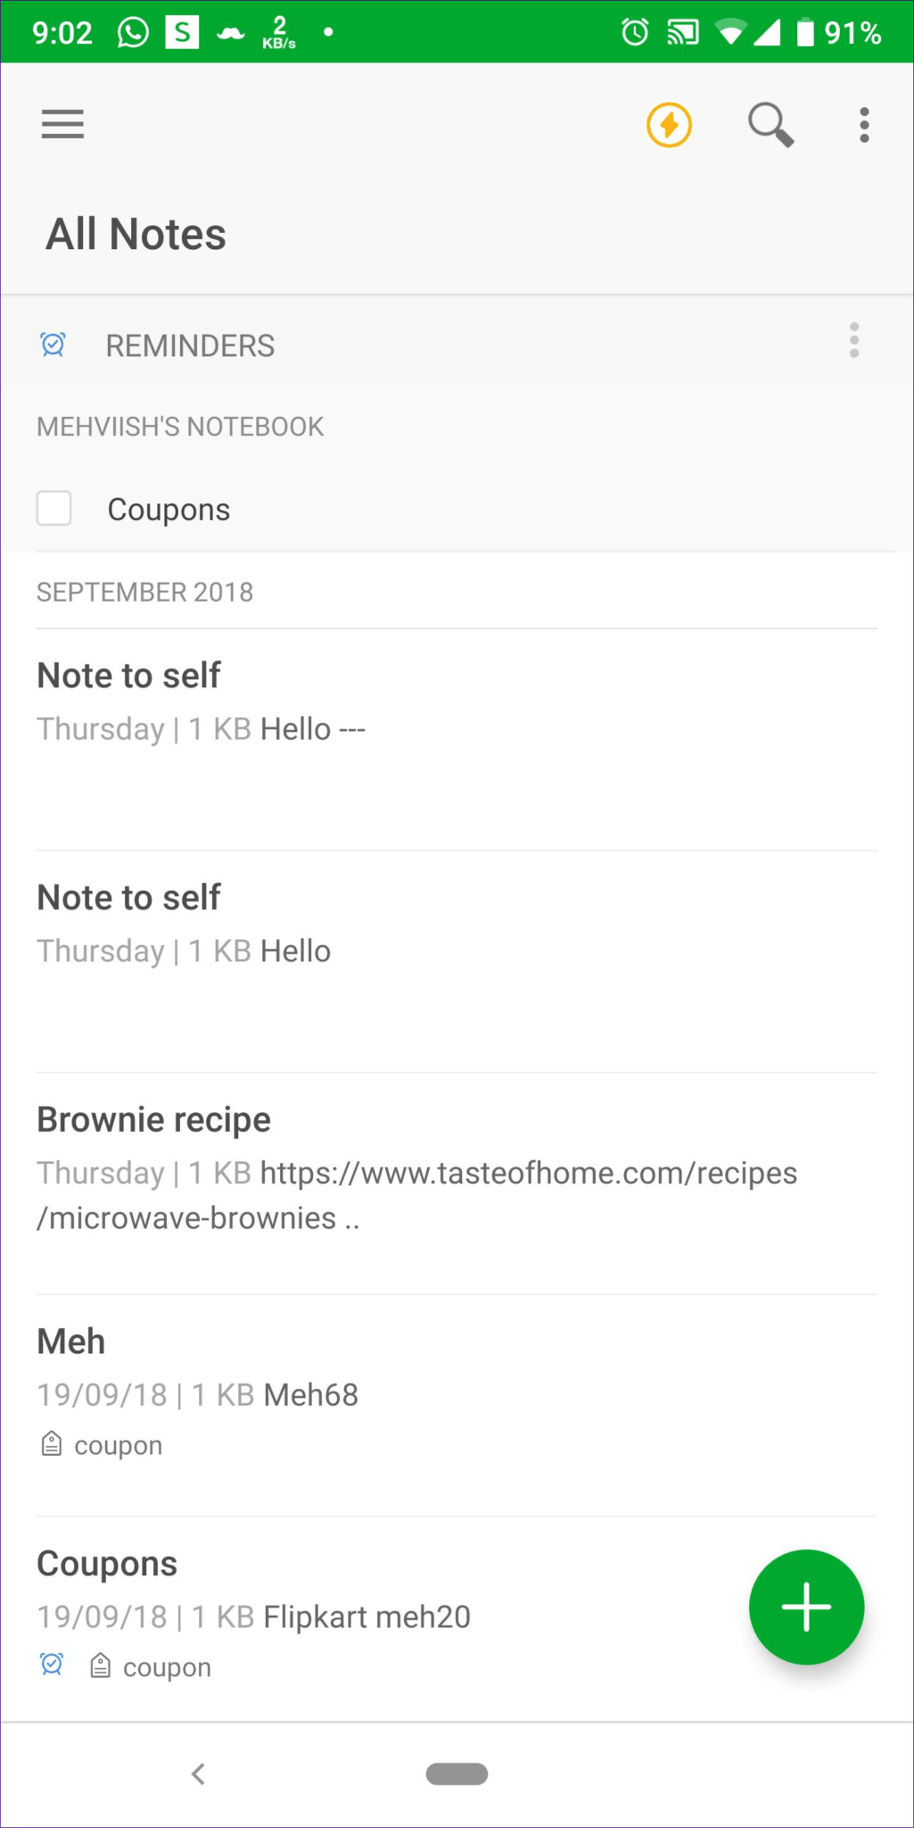This screenshot has width=914, height=1828.
Task: Open the Coupons reminder item
Action: (169, 510)
